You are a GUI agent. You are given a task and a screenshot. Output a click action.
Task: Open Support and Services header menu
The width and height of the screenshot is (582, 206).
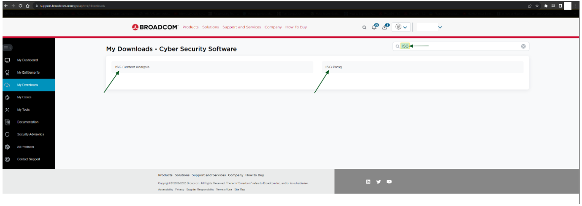pos(241,27)
